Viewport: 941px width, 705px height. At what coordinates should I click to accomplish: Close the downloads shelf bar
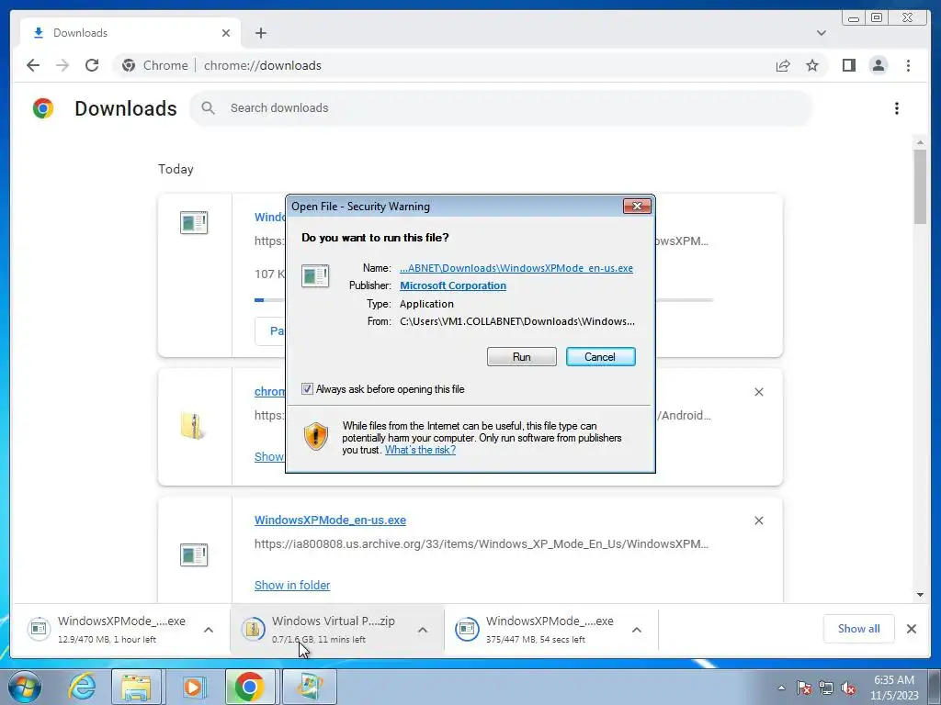(911, 629)
